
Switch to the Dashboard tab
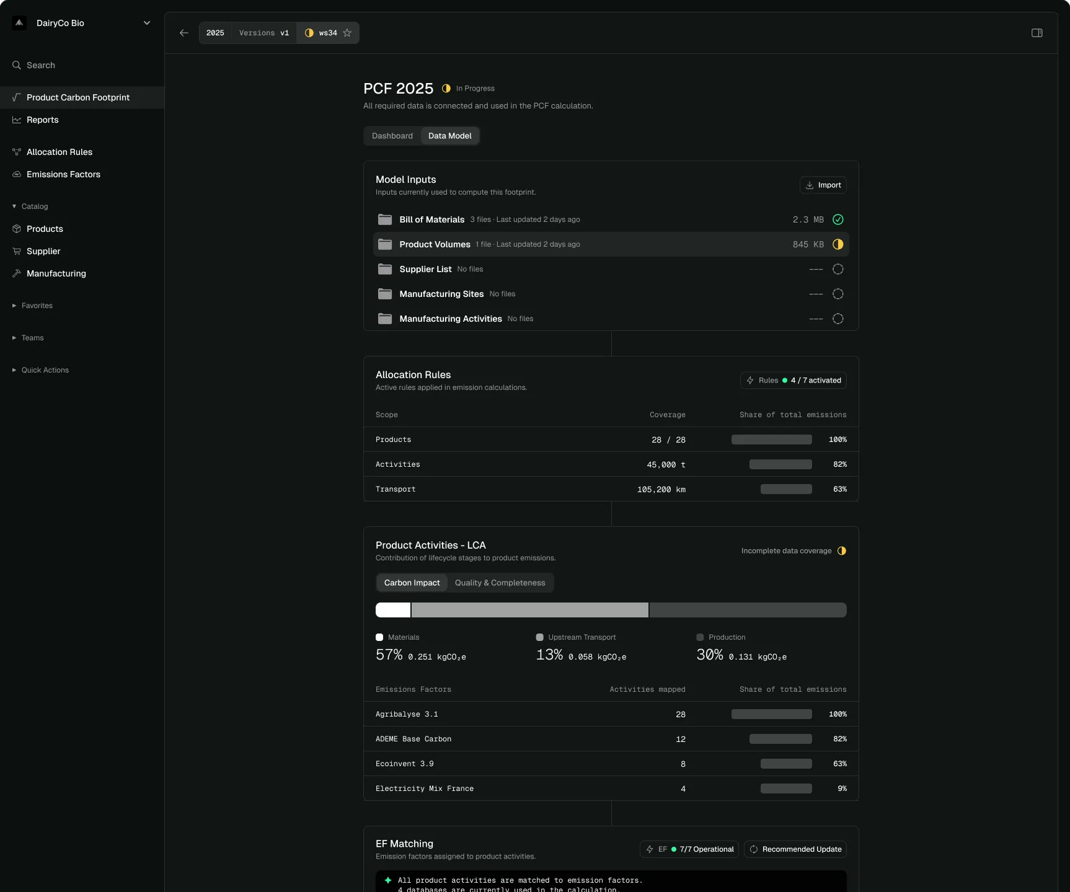click(x=392, y=136)
